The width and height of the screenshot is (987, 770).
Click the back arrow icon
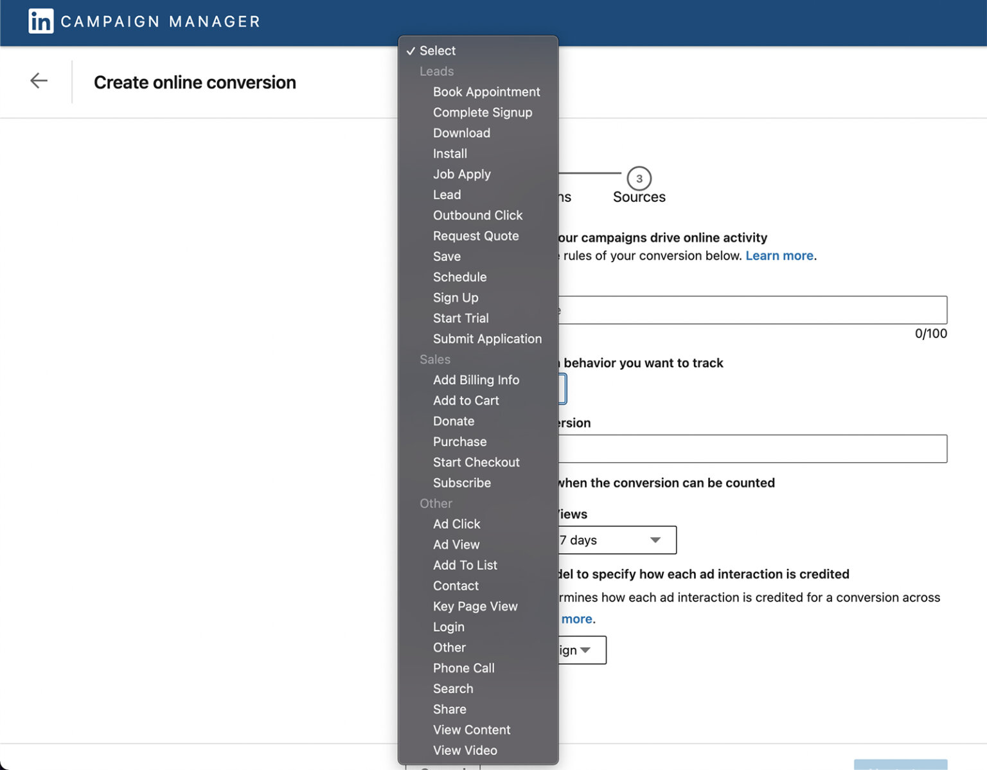[39, 80]
